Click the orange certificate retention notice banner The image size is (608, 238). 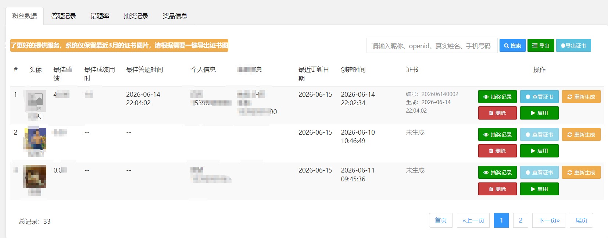[119, 45]
